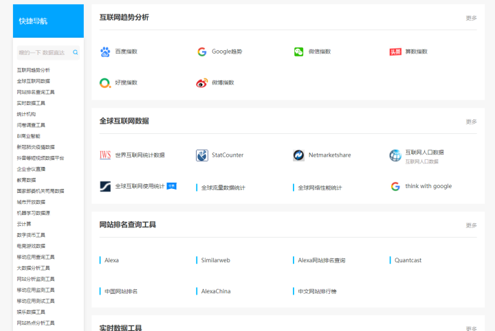Select the green ring icon for 好搜指数

[x=105, y=83]
